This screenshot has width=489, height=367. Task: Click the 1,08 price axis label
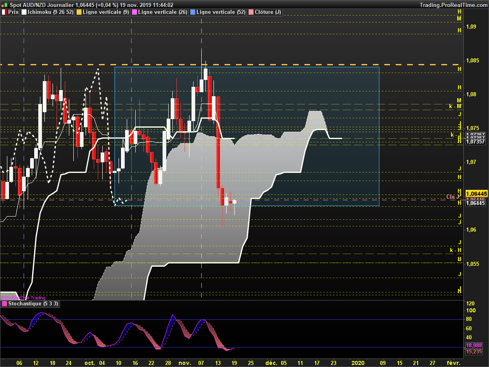(471, 94)
